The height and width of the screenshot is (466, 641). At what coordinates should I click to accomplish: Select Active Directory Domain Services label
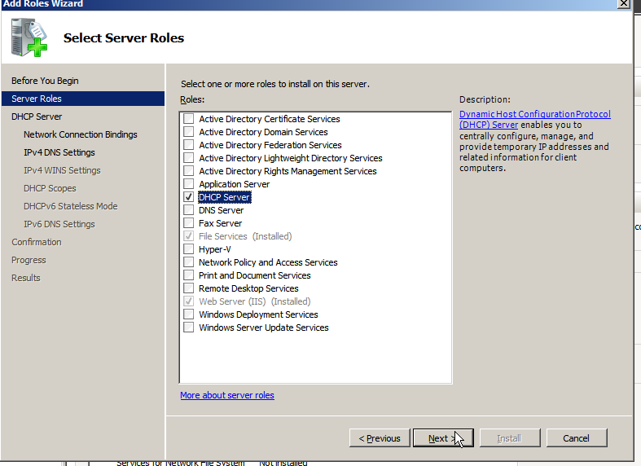tap(263, 132)
